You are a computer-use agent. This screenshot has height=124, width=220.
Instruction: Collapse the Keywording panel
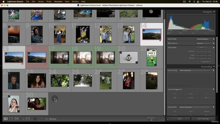click(x=214, y=66)
